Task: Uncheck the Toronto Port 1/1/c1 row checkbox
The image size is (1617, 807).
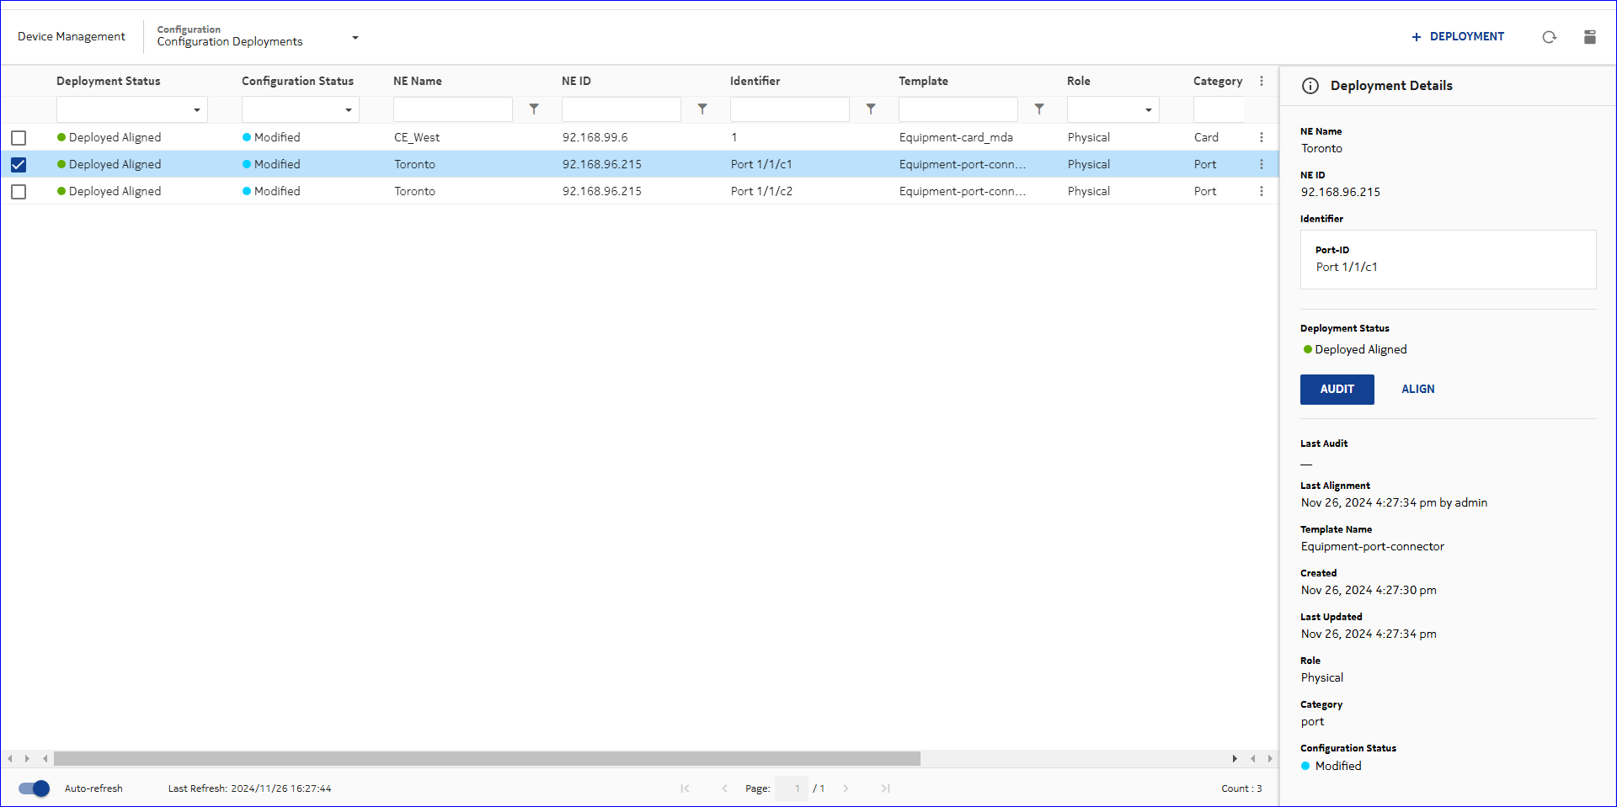Action: point(19,165)
